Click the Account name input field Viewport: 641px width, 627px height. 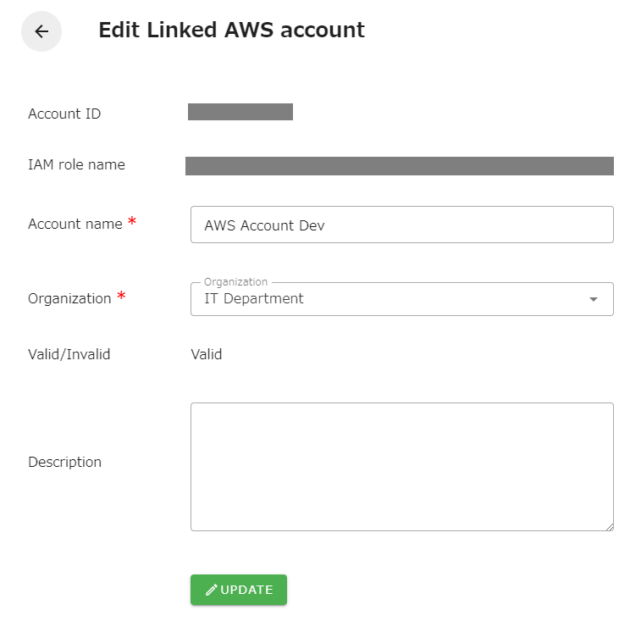pyautogui.click(x=402, y=225)
